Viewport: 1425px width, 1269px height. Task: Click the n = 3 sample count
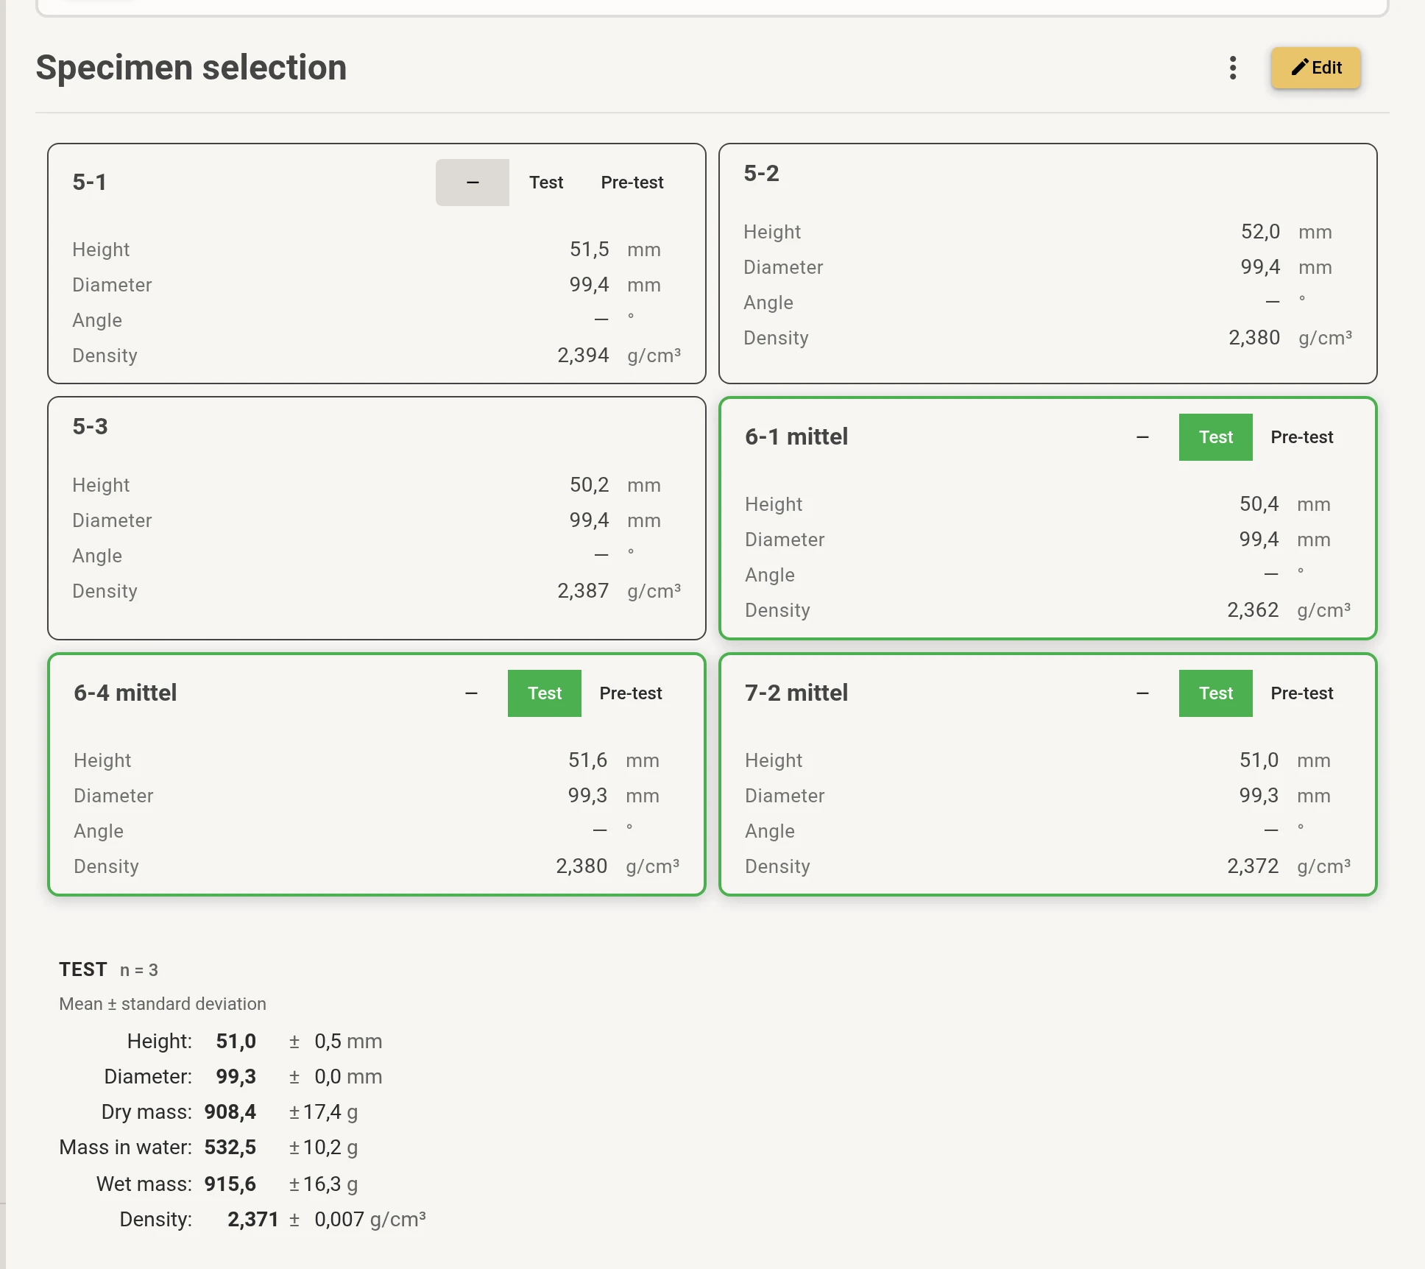click(x=139, y=970)
